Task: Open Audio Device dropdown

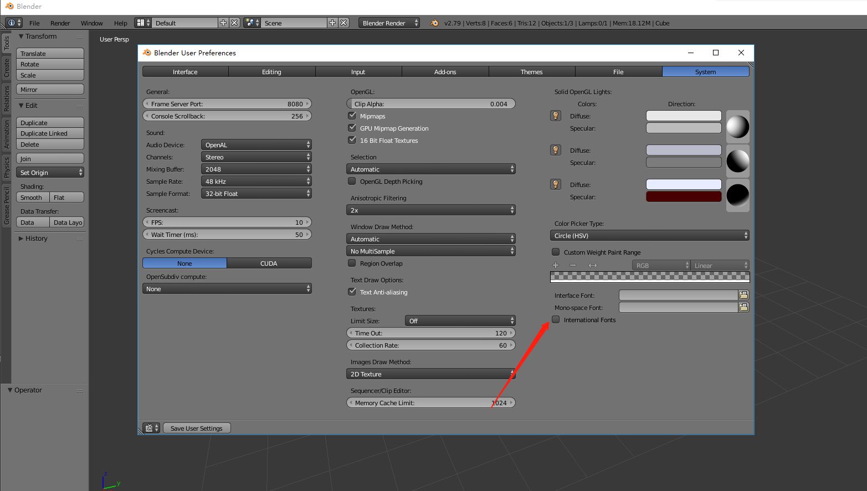Action: point(256,144)
